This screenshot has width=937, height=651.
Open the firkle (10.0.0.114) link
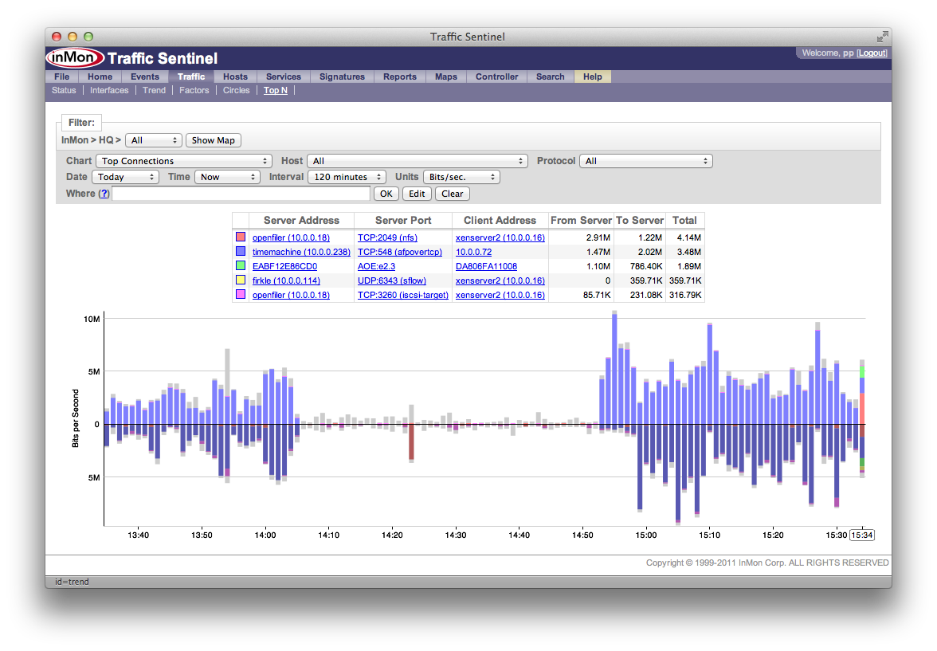(x=286, y=280)
